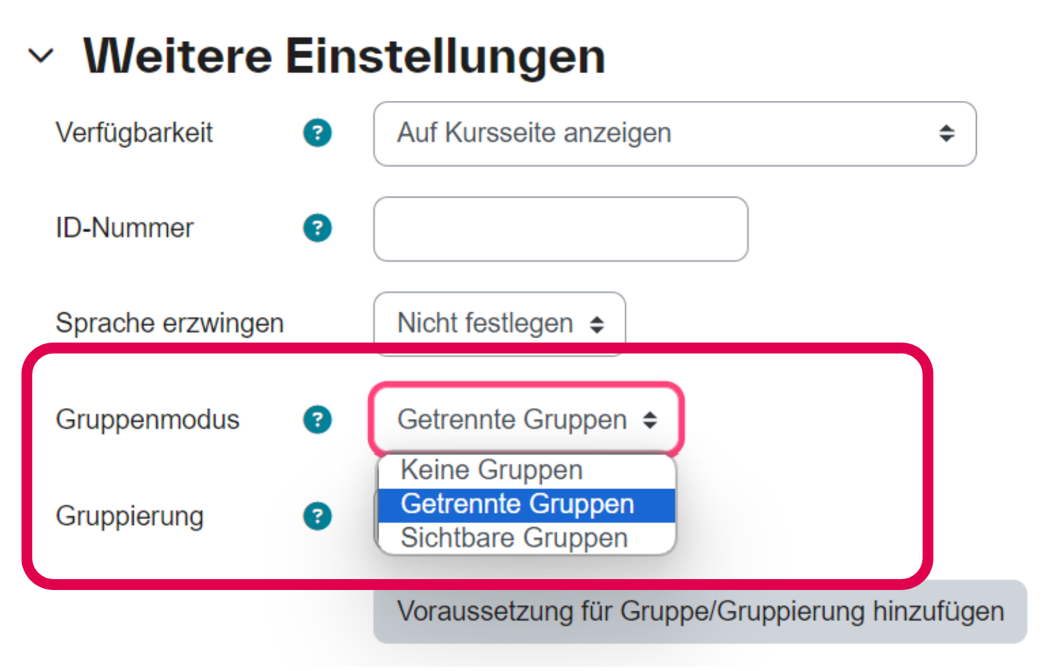
Task: Open the Gruppenmodus help popup
Action: (x=317, y=420)
